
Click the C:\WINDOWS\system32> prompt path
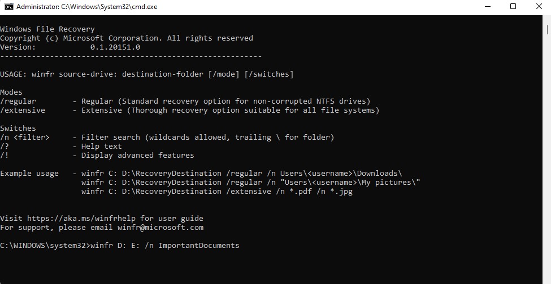(x=45, y=246)
